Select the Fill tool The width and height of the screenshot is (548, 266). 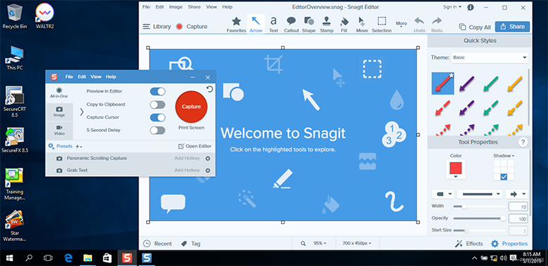tap(344, 24)
